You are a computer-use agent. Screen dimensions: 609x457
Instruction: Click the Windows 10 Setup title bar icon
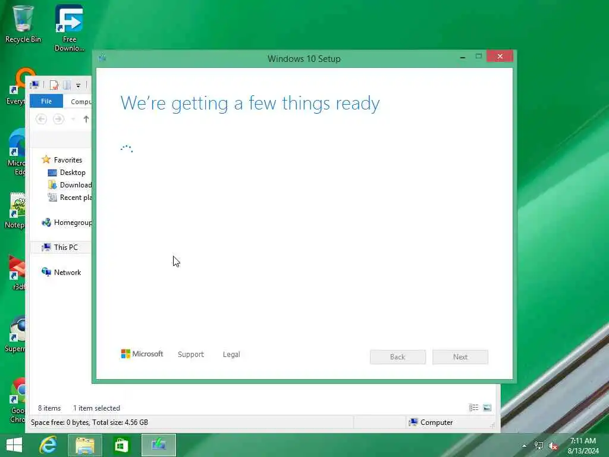click(102, 58)
